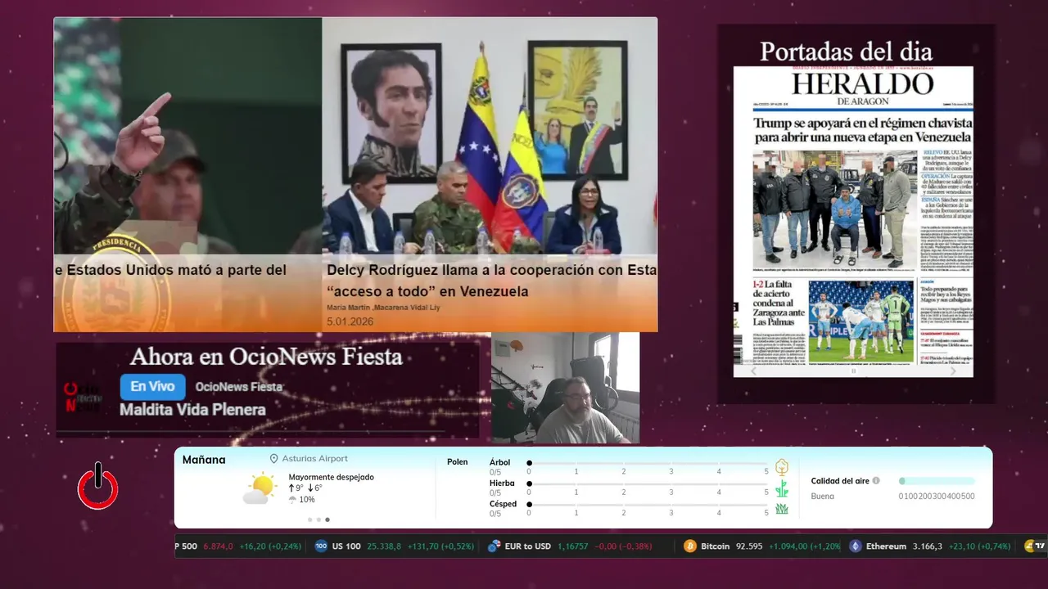Image resolution: width=1048 pixels, height=589 pixels.
Task: Click the football match photo on front page
Action: point(861,322)
